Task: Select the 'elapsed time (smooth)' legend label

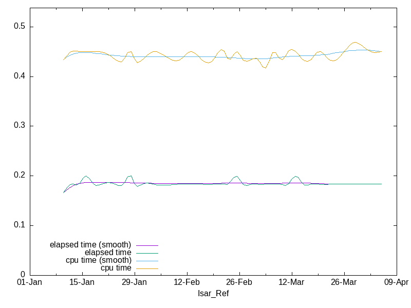Action: point(90,244)
